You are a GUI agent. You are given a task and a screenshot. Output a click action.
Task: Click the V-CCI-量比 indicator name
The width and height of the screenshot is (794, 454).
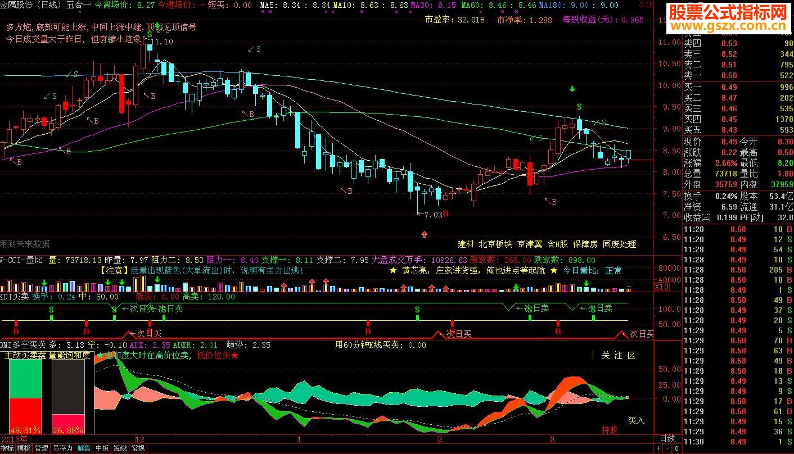pyautogui.click(x=21, y=260)
